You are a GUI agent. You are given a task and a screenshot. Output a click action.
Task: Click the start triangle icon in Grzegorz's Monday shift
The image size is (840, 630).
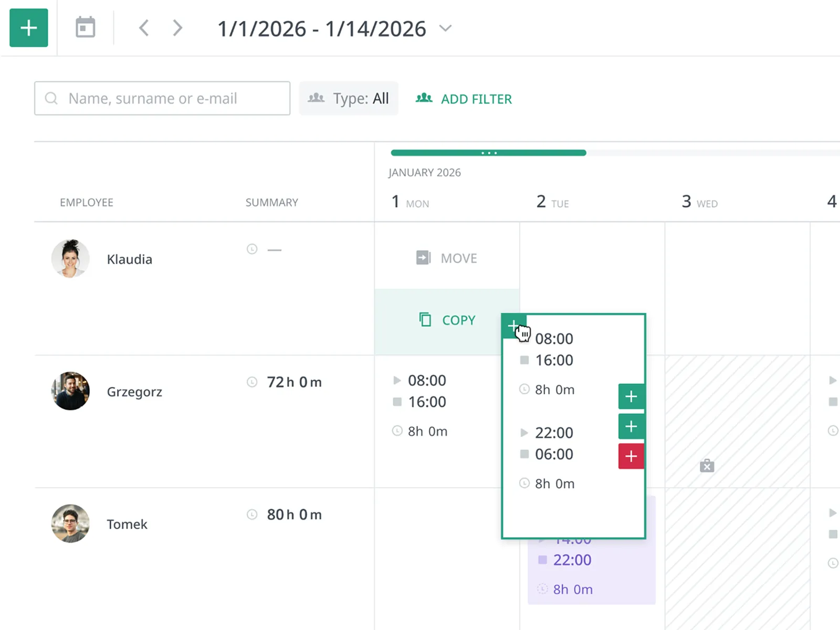tap(397, 380)
